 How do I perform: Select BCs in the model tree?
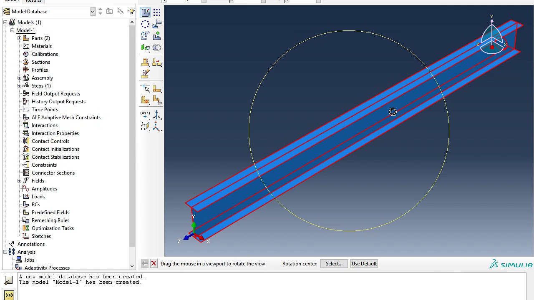(x=36, y=205)
